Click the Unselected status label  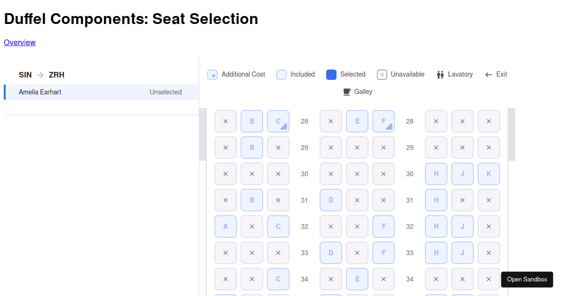coord(165,92)
